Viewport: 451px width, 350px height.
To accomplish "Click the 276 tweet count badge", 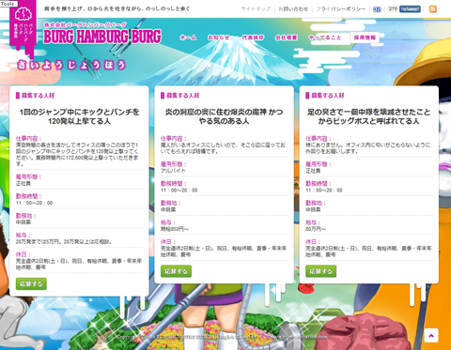I will 393,9.
